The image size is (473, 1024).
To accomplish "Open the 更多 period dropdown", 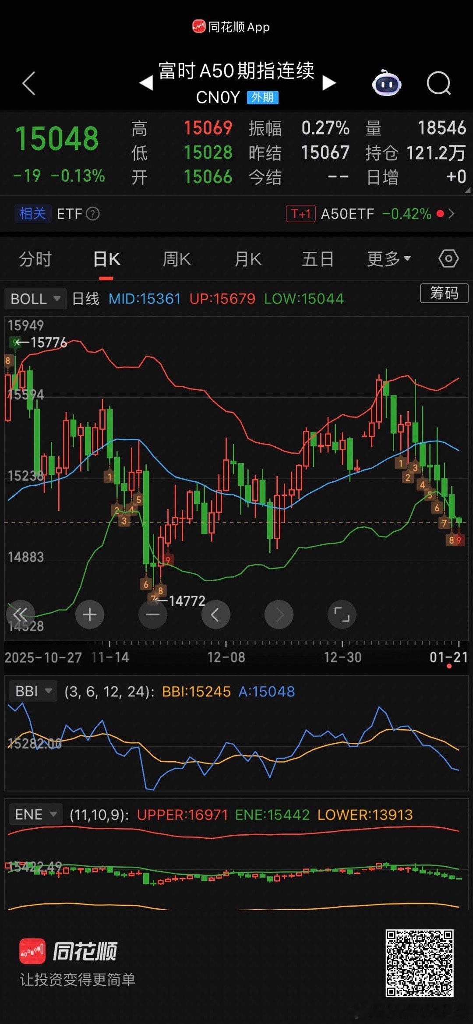I will tap(389, 258).
